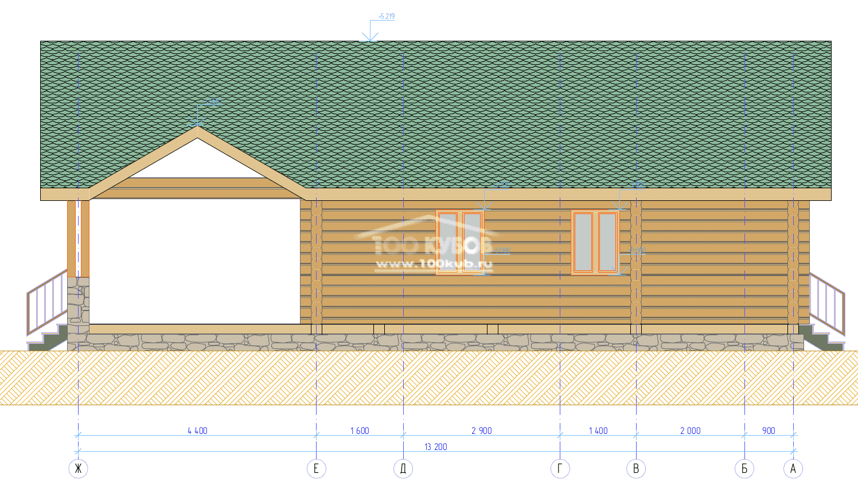Click the axis marker labeled Ж
This screenshot has width=858, height=489.
(x=78, y=468)
